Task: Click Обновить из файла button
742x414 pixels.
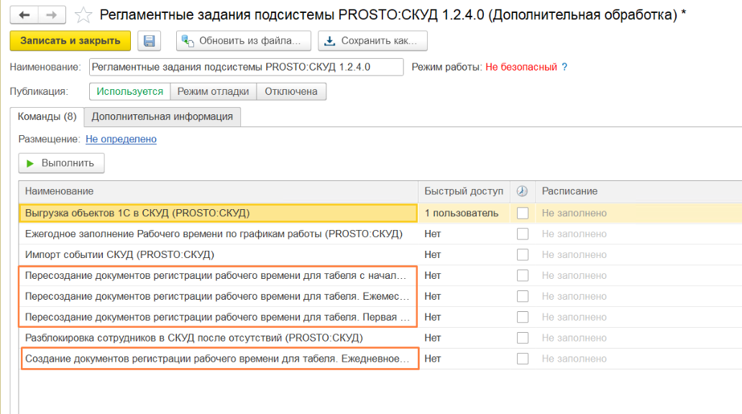Action: tap(244, 41)
